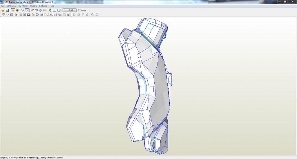The image size is (297, 159).
Task: Click the Open file folder icon
Action: coord(3,10)
